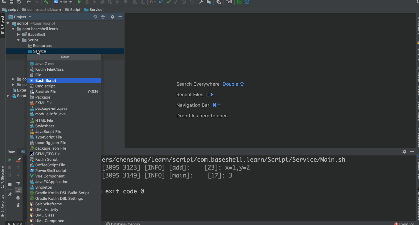The width and height of the screenshot is (419, 225).
Task: Choose Bash Script from the New menu
Action: click(46, 80)
